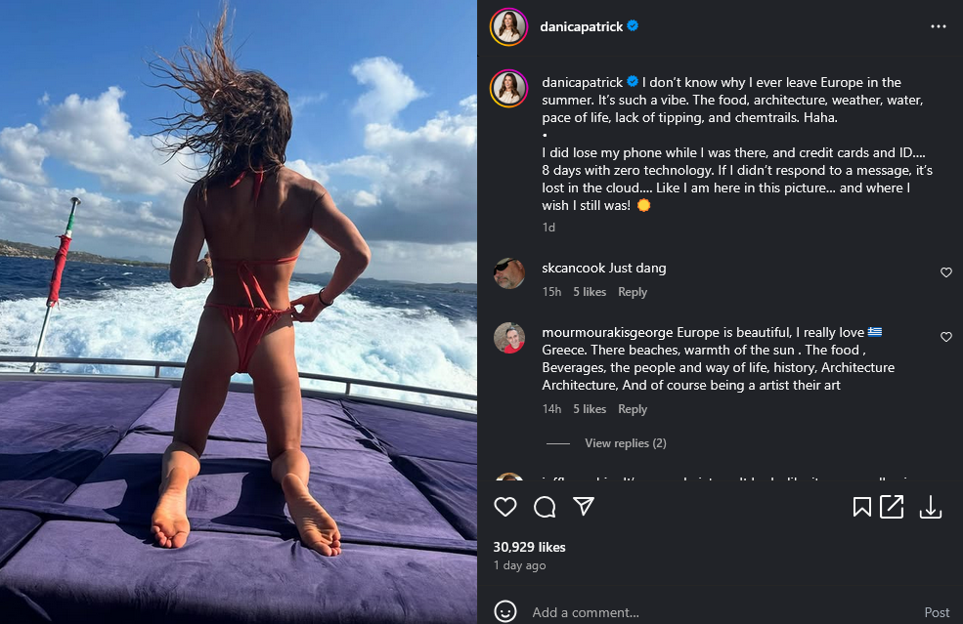Viewport: 963px width, 624px height.
Task: Open the three-dot more options menu
Action: click(x=938, y=26)
